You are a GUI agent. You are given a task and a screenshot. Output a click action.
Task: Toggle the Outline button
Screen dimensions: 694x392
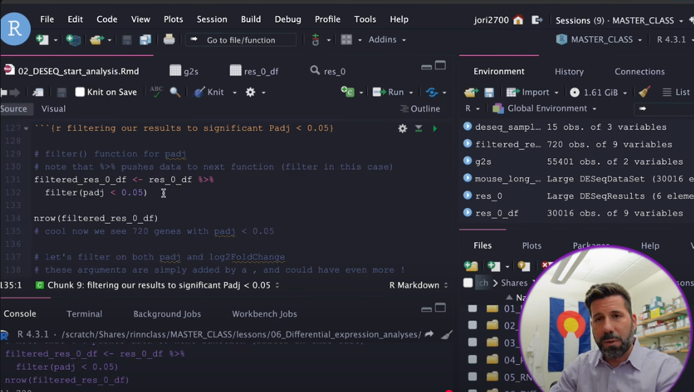[x=420, y=108]
